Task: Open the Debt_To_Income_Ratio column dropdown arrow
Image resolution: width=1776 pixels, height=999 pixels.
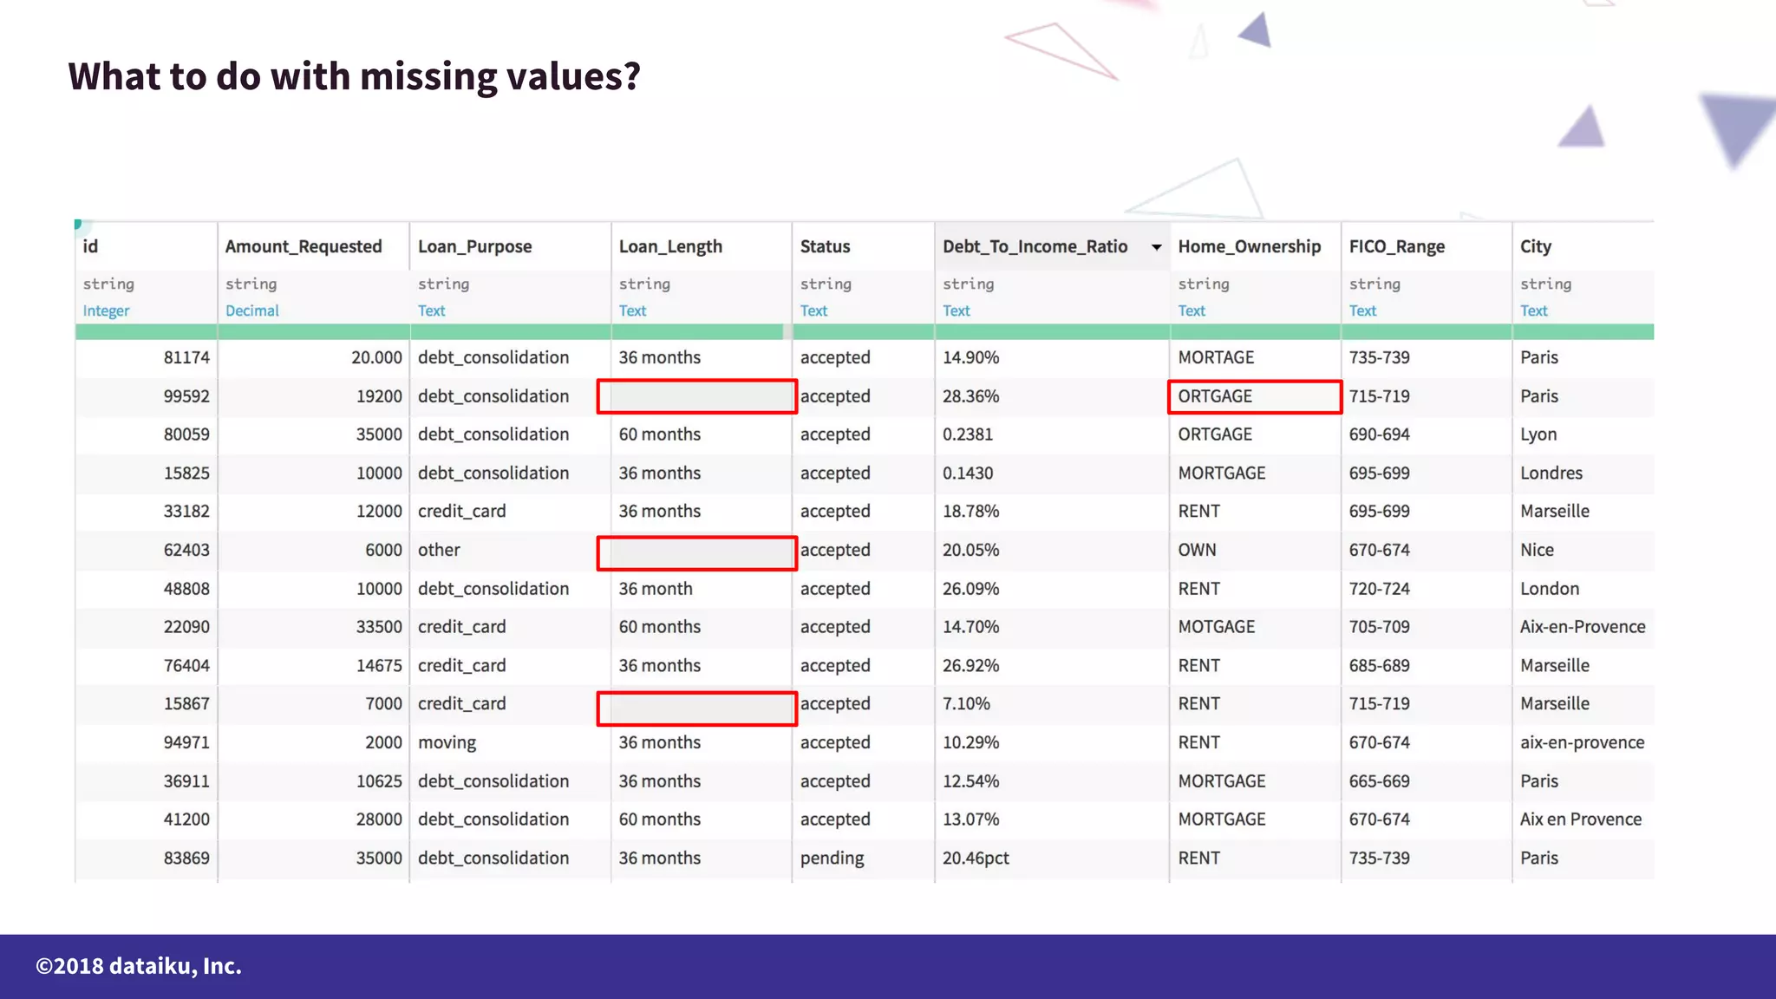Action: (x=1156, y=247)
